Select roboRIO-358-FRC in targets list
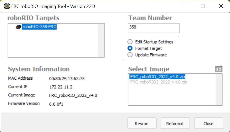 39,27
